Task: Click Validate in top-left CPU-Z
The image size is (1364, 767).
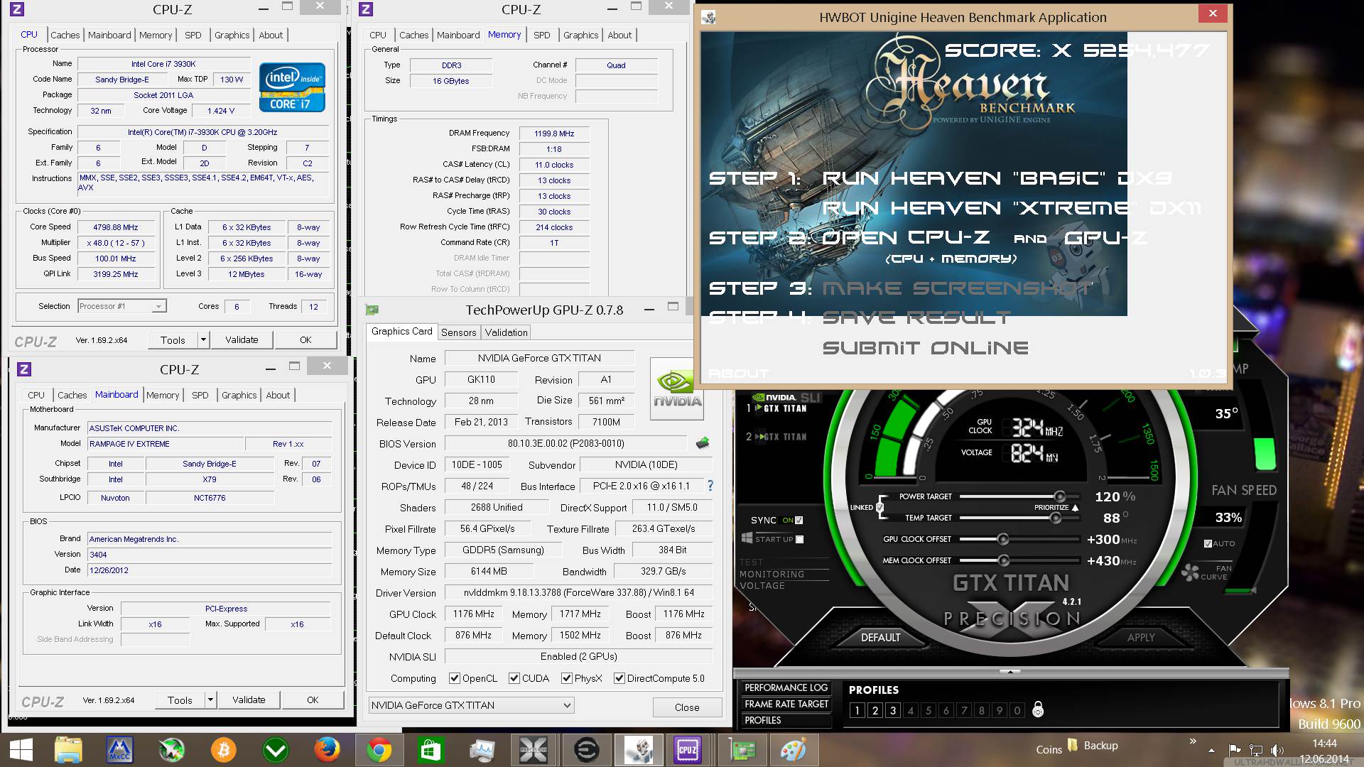Action: coord(242,339)
